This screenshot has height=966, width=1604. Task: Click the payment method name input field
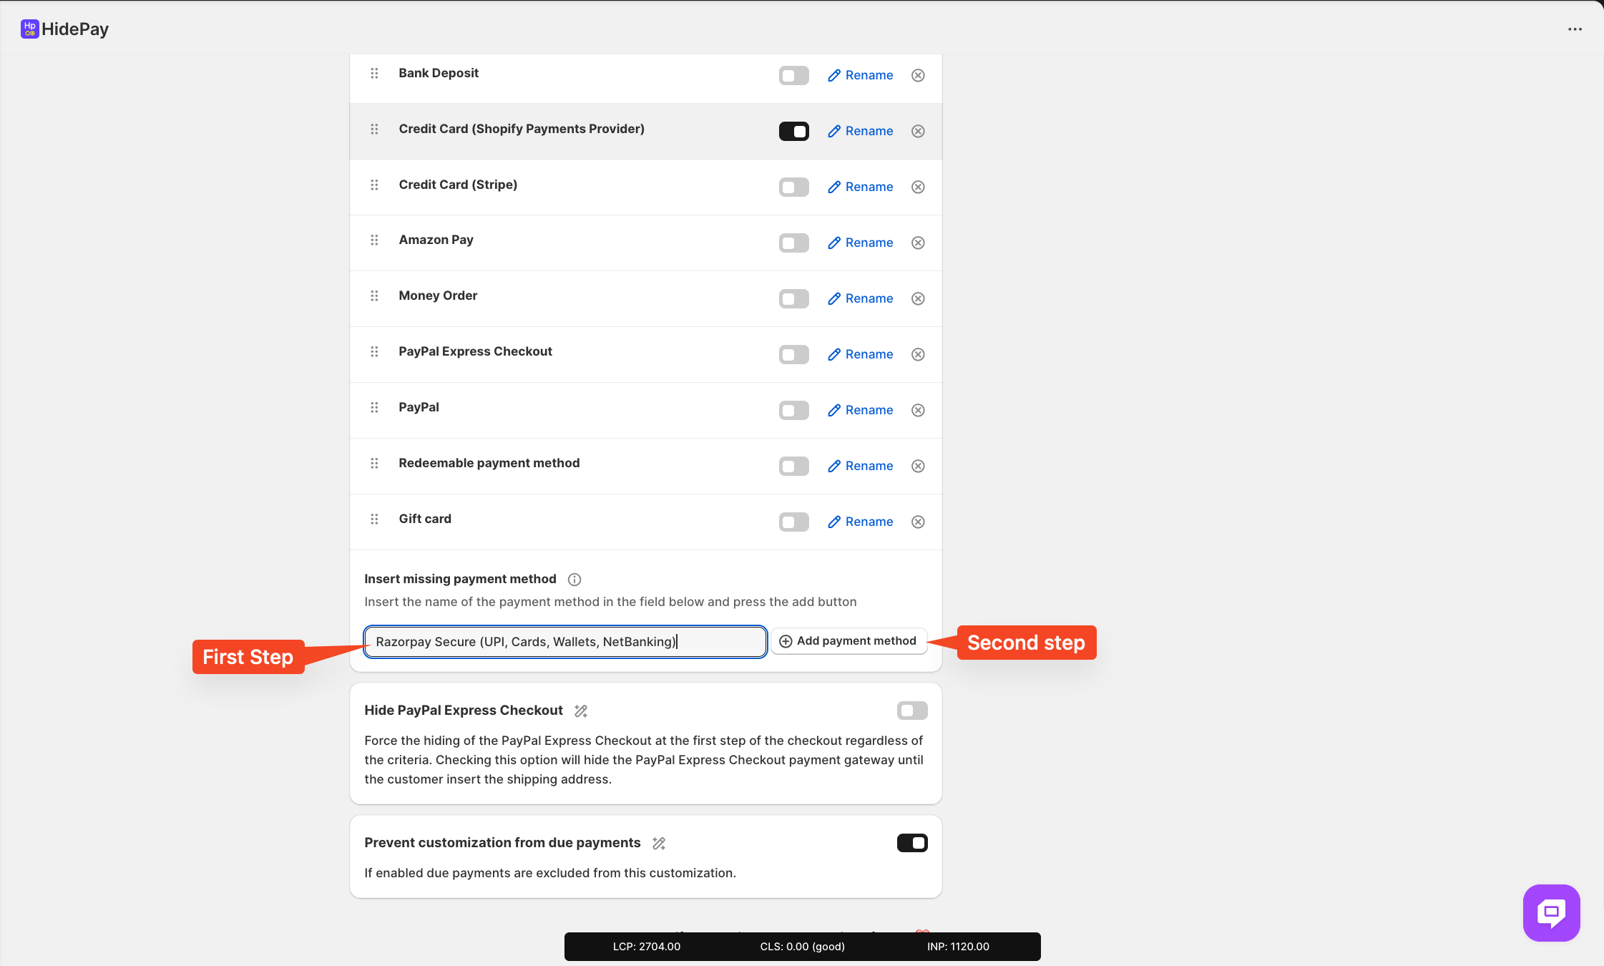(x=565, y=642)
